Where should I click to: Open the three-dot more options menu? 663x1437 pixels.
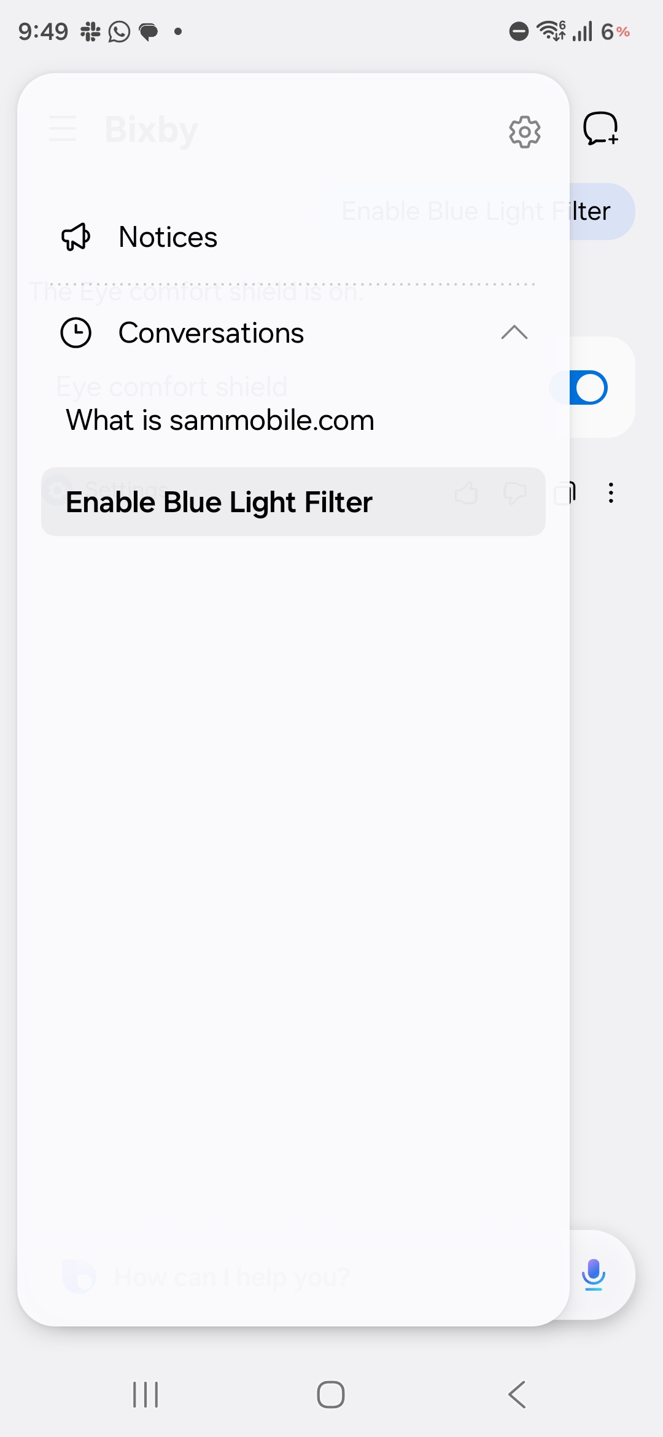(611, 493)
